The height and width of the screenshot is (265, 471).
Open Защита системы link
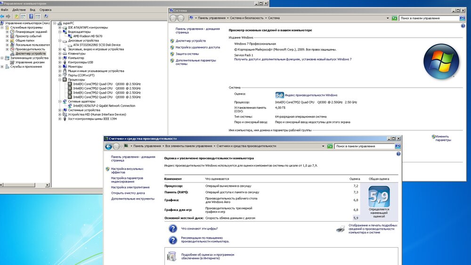(x=187, y=54)
